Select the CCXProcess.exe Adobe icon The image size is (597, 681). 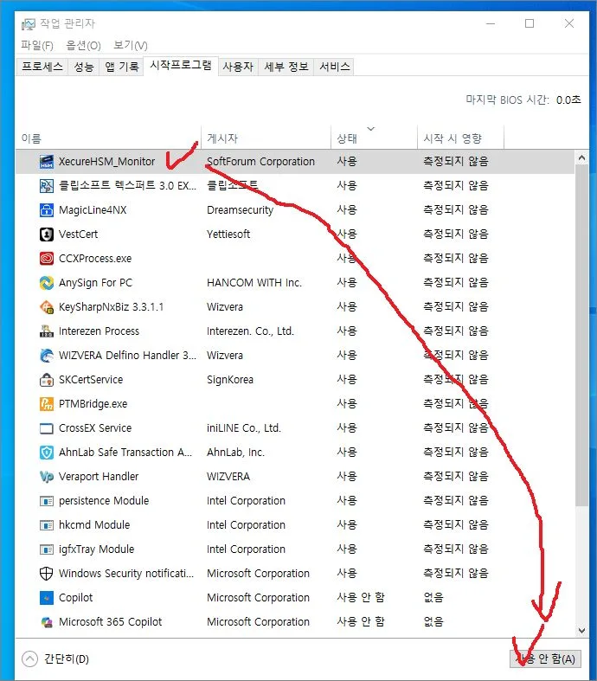point(47,259)
